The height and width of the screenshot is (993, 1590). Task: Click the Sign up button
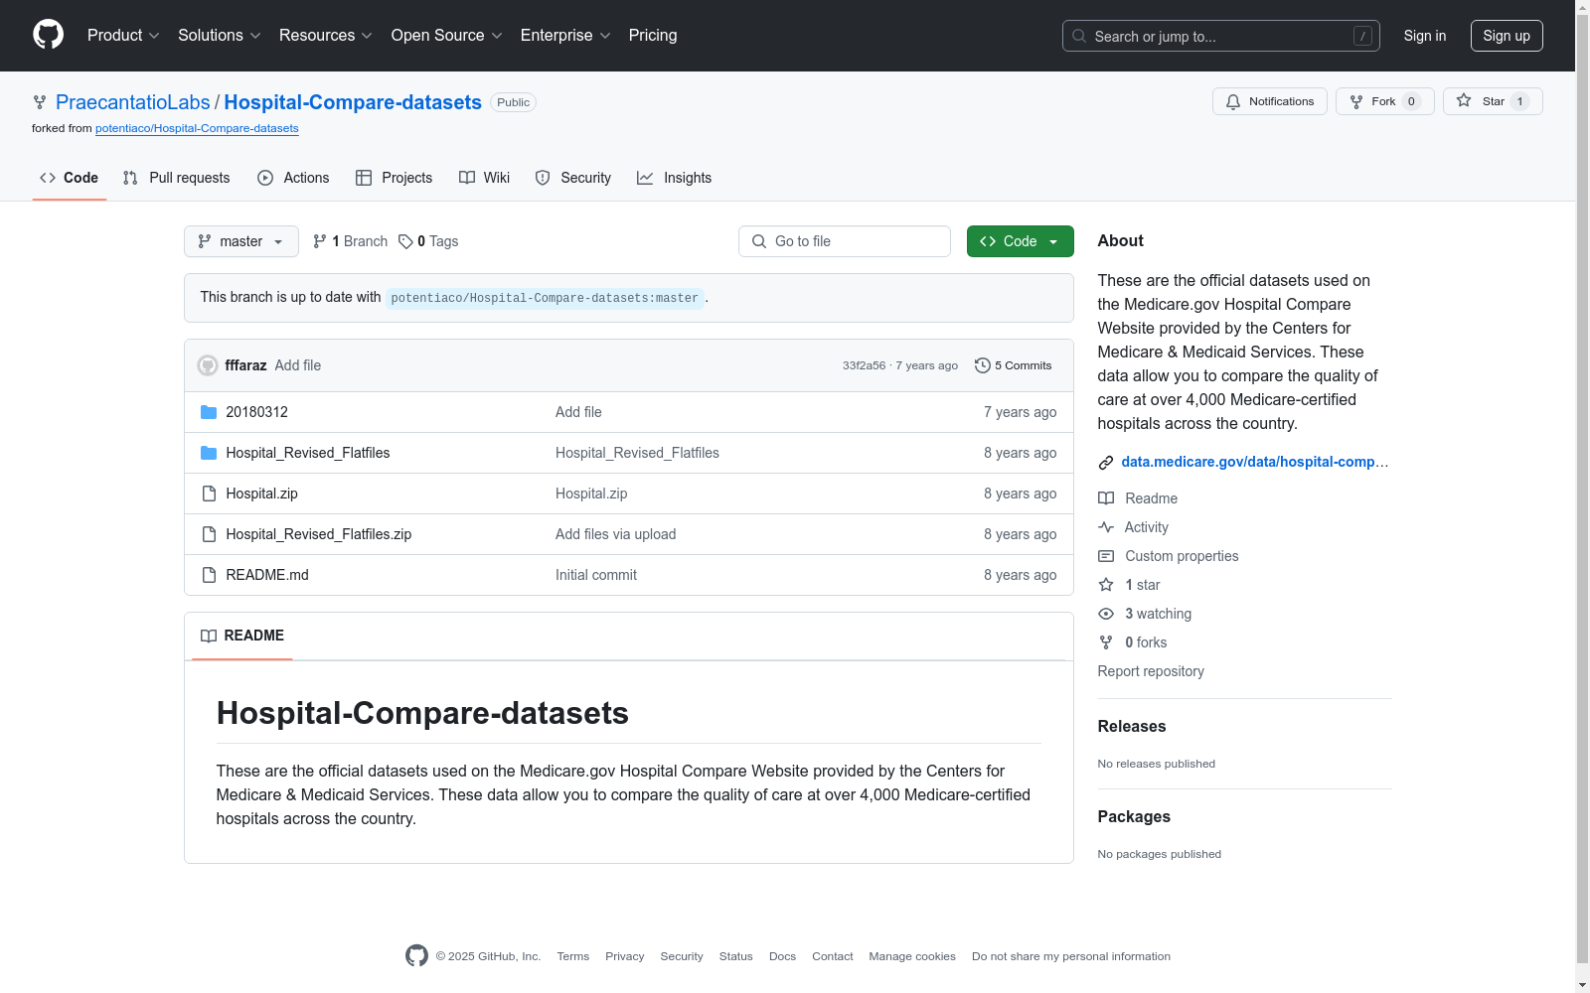(1507, 36)
